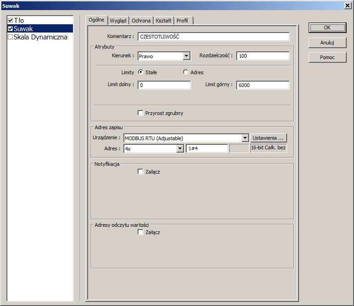Enable Załącz under Notyfikacja

(141, 172)
